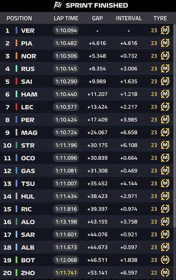Click the 1:10.094 lap time pill

(x=66, y=30)
